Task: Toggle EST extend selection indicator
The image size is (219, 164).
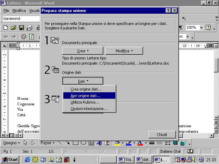Action: [x=143, y=151]
